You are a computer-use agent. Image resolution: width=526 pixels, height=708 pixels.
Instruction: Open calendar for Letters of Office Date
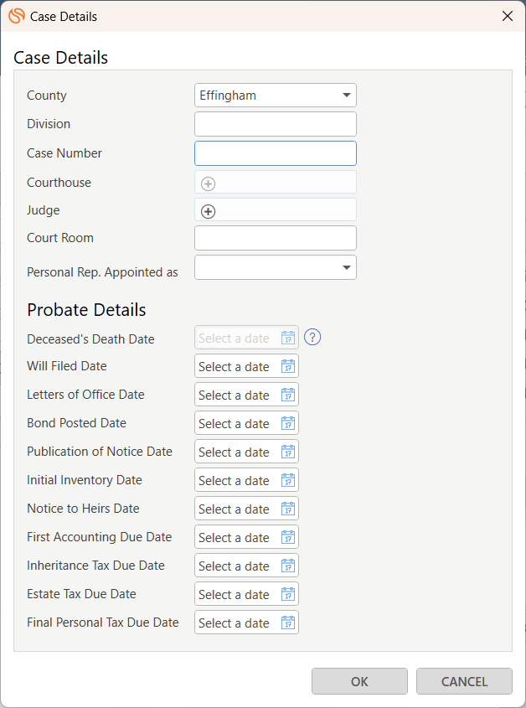pos(288,395)
